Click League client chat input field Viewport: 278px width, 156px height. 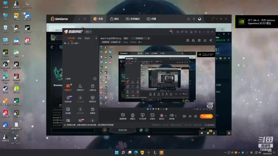coord(73,130)
